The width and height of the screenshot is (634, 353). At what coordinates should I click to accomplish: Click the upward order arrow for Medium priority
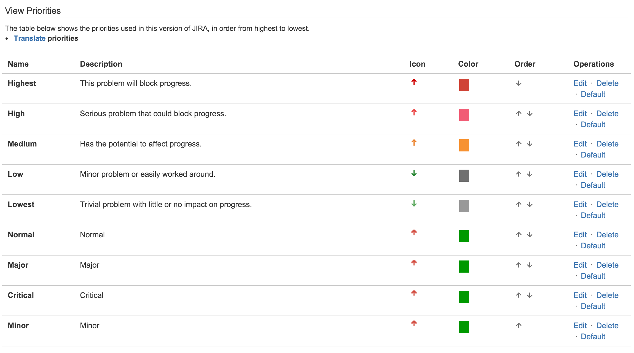[519, 144]
